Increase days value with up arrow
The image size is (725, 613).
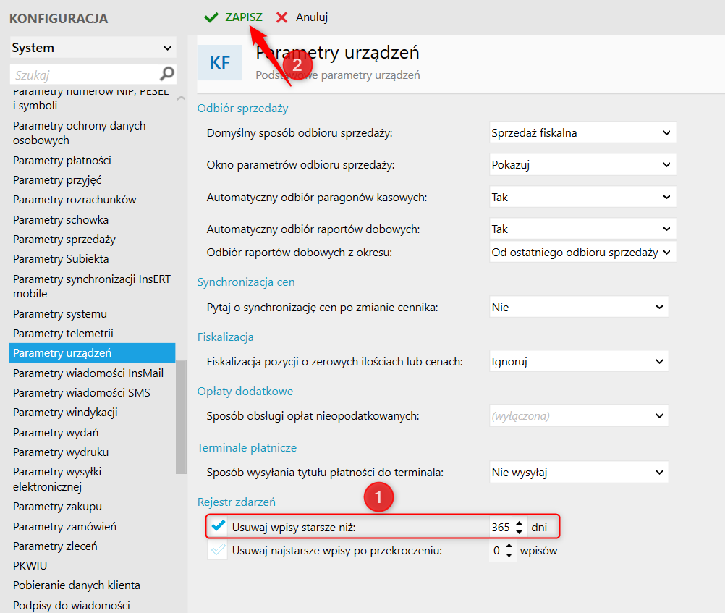519,523
